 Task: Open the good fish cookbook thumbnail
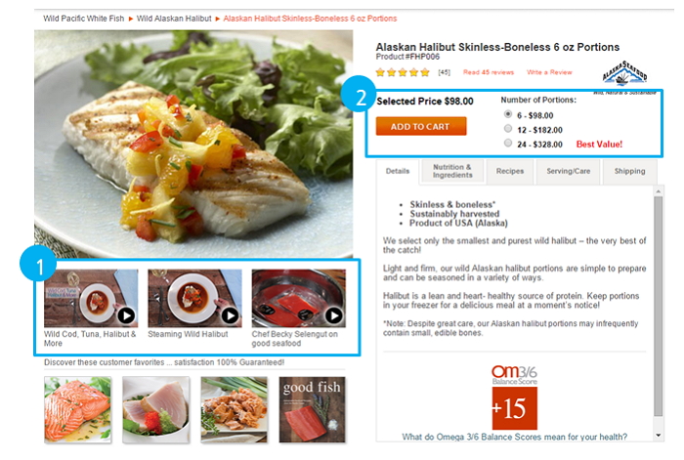pyautogui.click(x=313, y=410)
